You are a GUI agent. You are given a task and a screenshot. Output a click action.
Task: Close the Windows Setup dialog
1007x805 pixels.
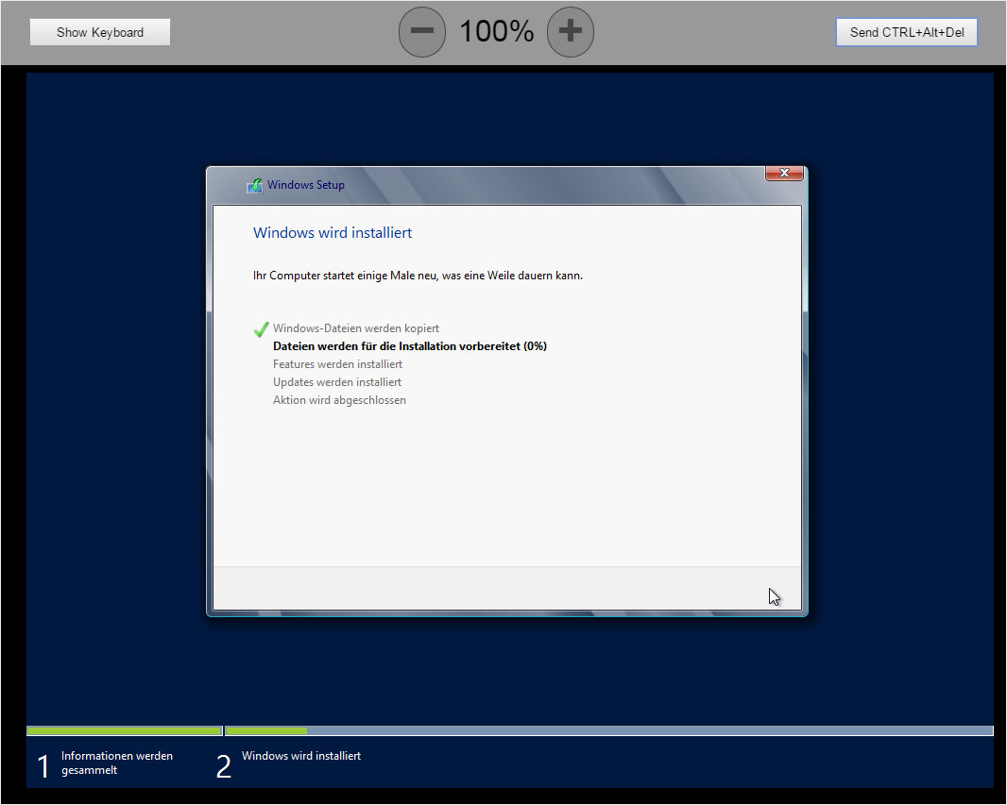[x=784, y=174]
